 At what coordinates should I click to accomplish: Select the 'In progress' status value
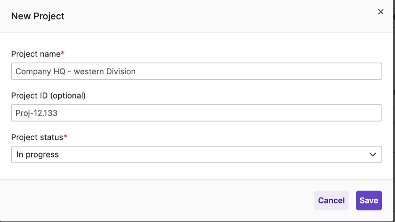(38, 155)
